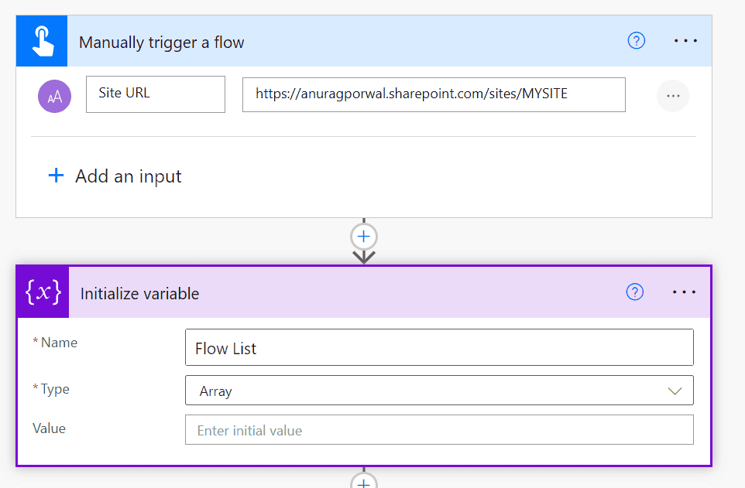This screenshot has height=488, width=745.
Task: Open the Initialize variable ellipsis menu
Action: click(x=684, y=292)
